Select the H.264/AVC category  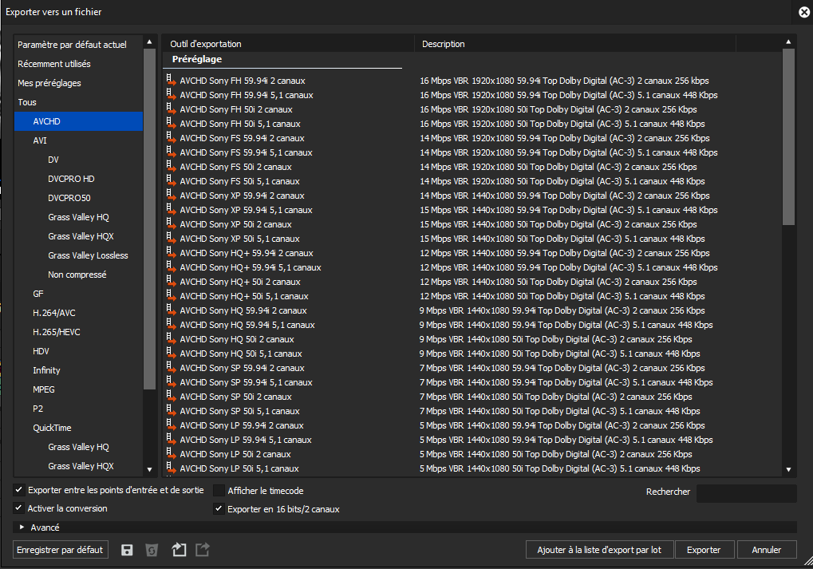pos(78,313)
